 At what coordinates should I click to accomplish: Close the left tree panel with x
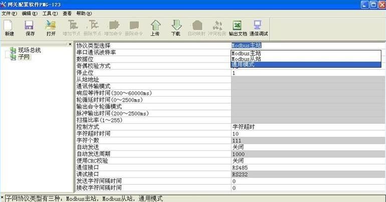coord(70,45)
